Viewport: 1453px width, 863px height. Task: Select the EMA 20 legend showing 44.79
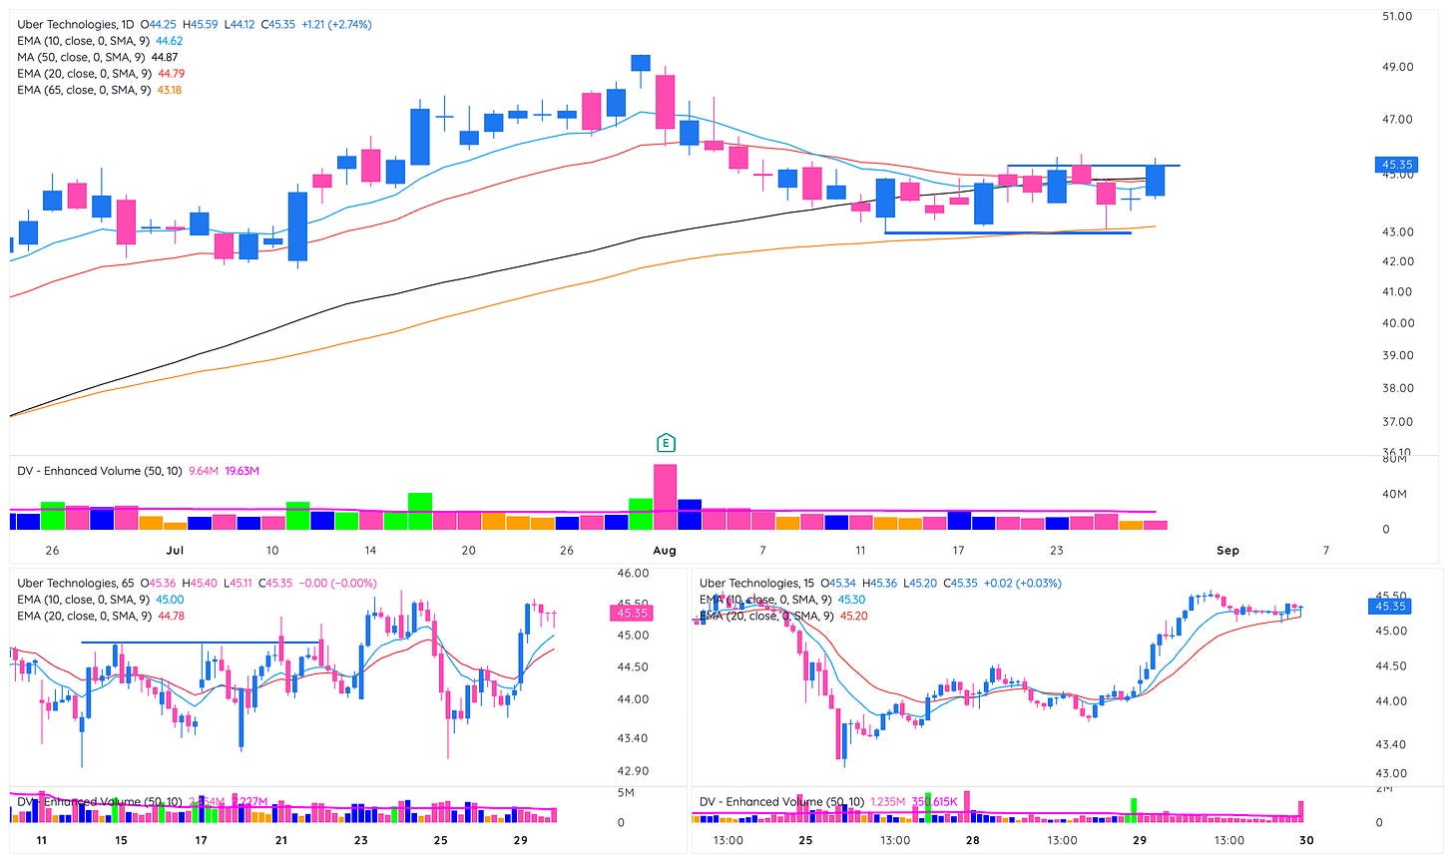pos(101,73)
